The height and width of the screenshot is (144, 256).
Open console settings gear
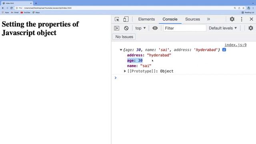[x=251, y=28]
